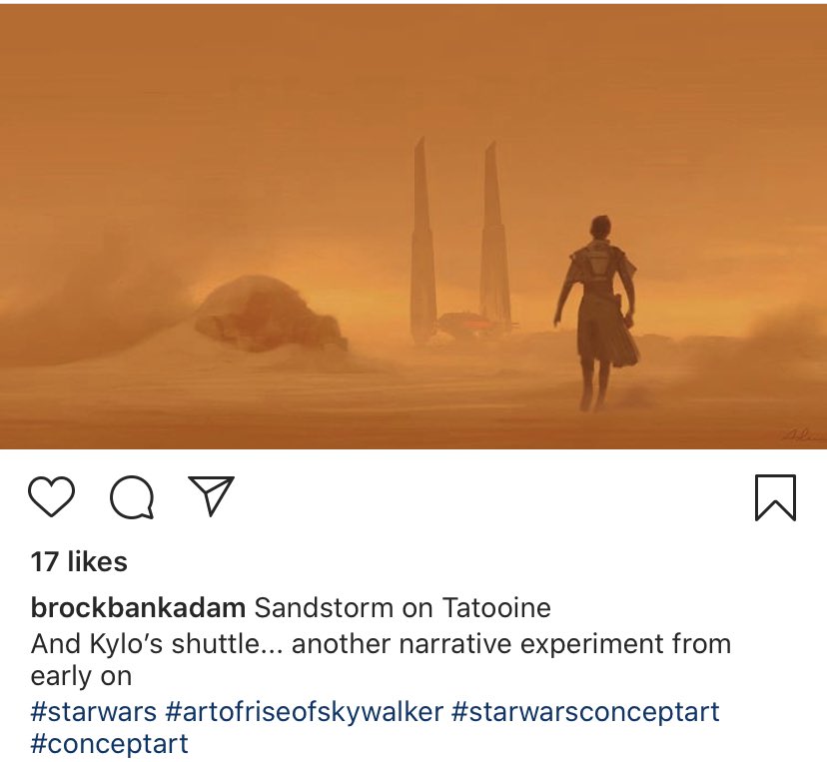Screen dimensions: 827x762
Task: Tap the domed hut in the sand
Action: click(268, 313)
